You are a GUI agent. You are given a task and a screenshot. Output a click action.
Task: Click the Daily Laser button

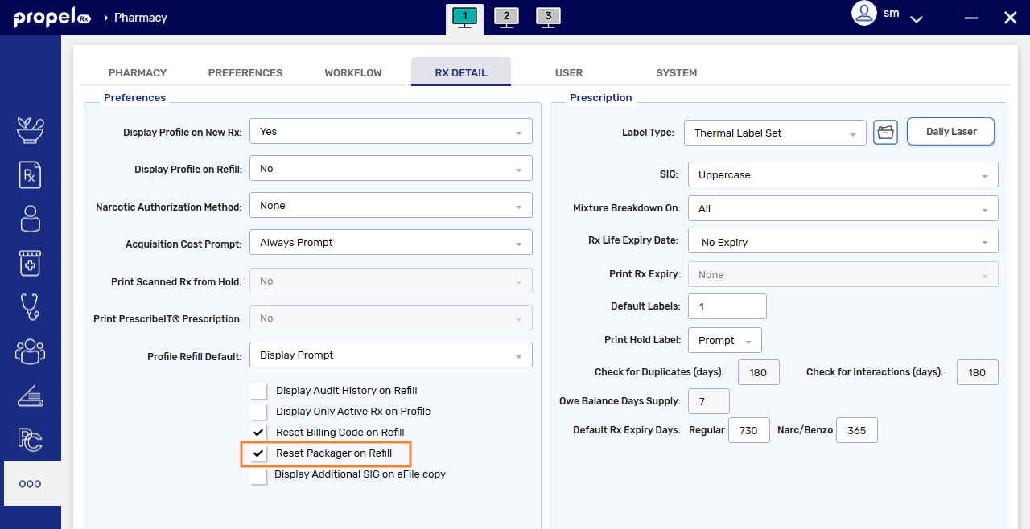coord(950,131)
